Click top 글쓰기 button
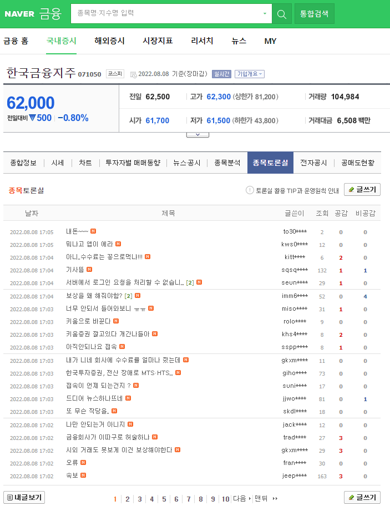 pyautogui.click(x=362, y=189)
